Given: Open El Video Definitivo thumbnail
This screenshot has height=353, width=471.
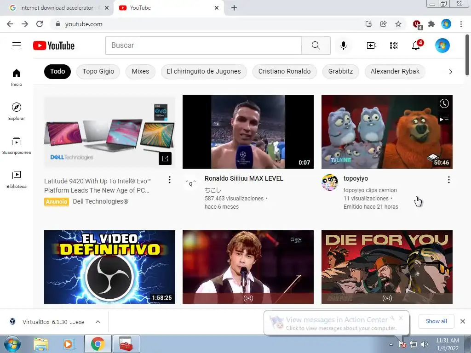Looking at the screenshot, I should pos(109,267).
